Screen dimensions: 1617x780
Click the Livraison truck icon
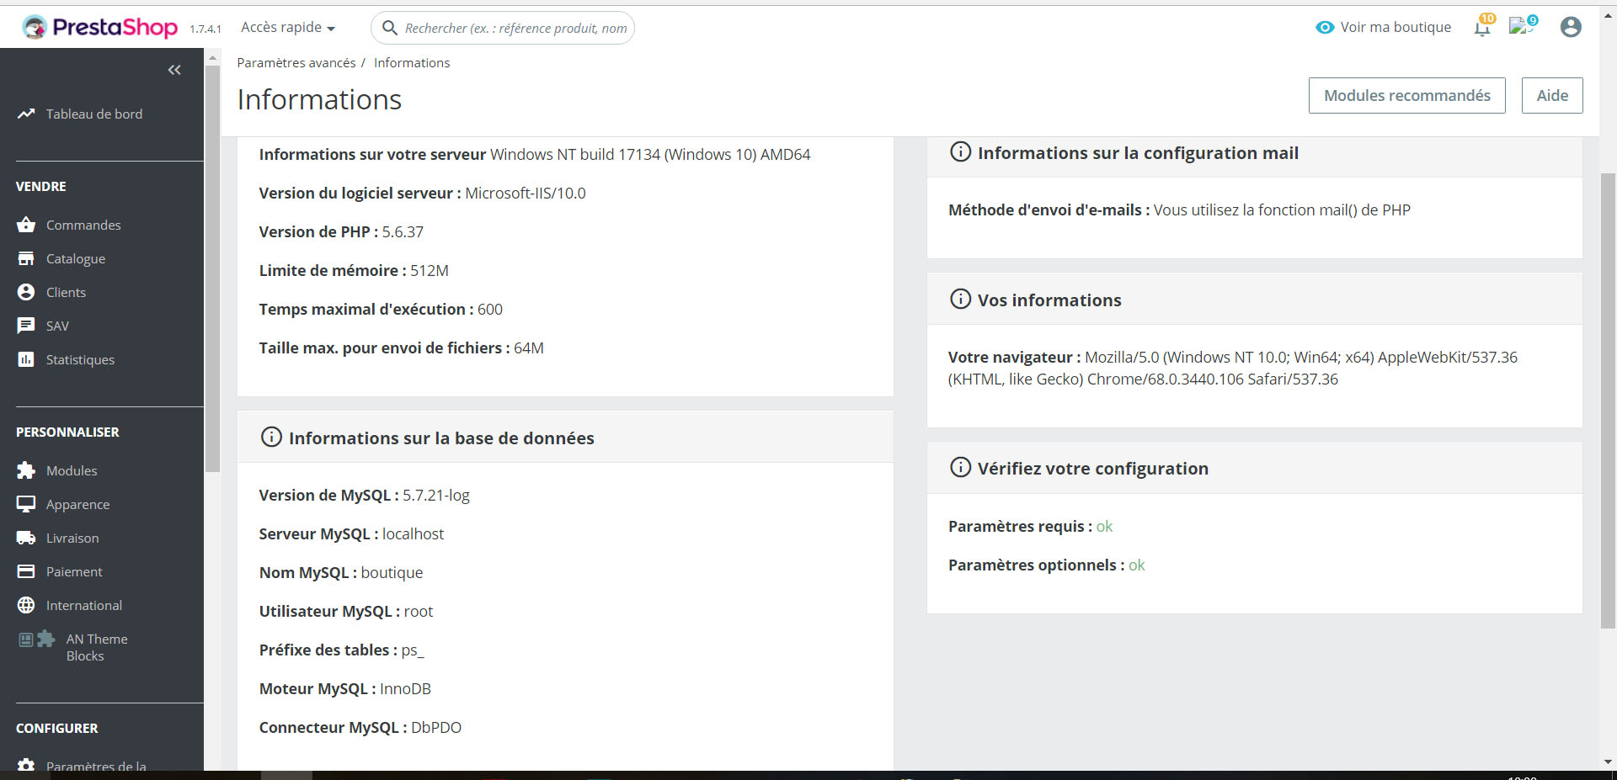(26, 538)
